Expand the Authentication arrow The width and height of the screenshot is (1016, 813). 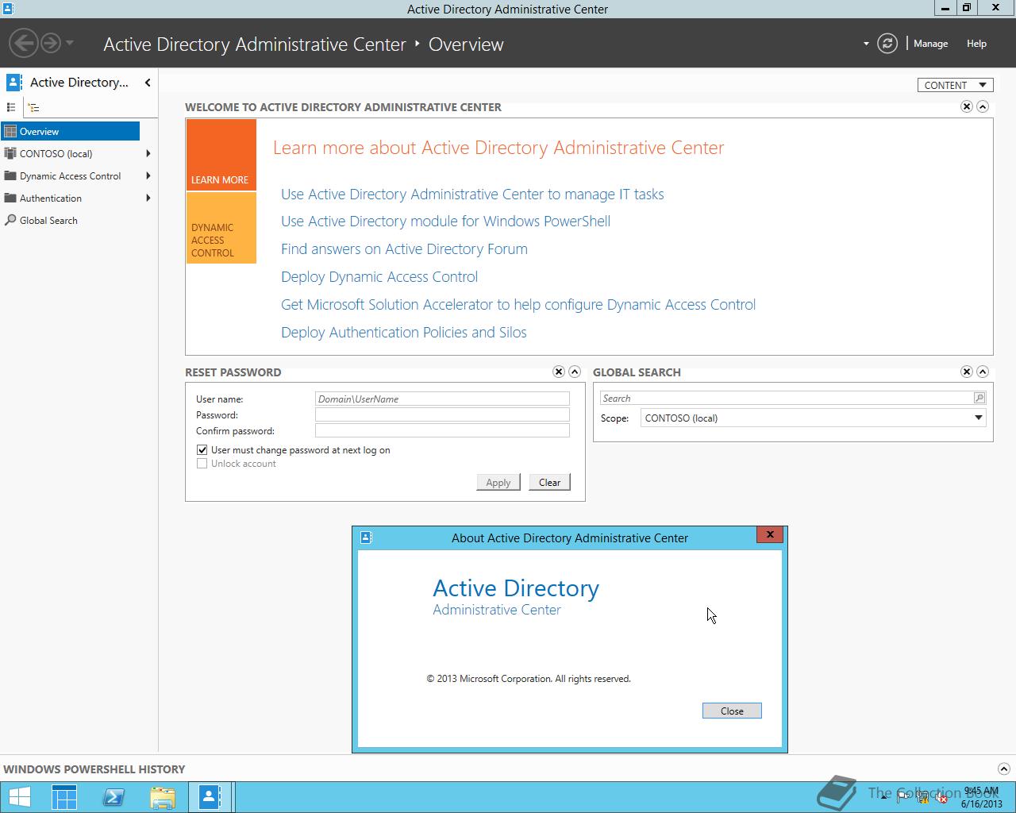coord(148,198)
